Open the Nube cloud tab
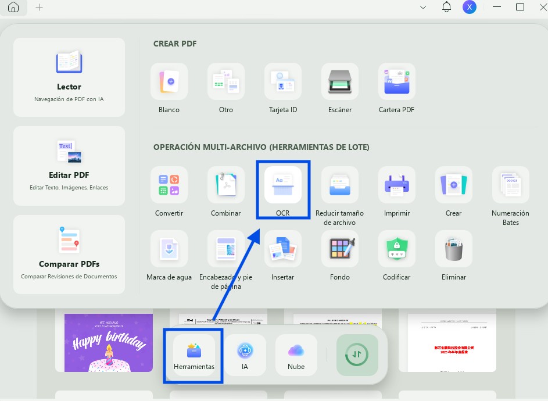The height and width of the screenshot is (401, 548). tap(296, 355)
